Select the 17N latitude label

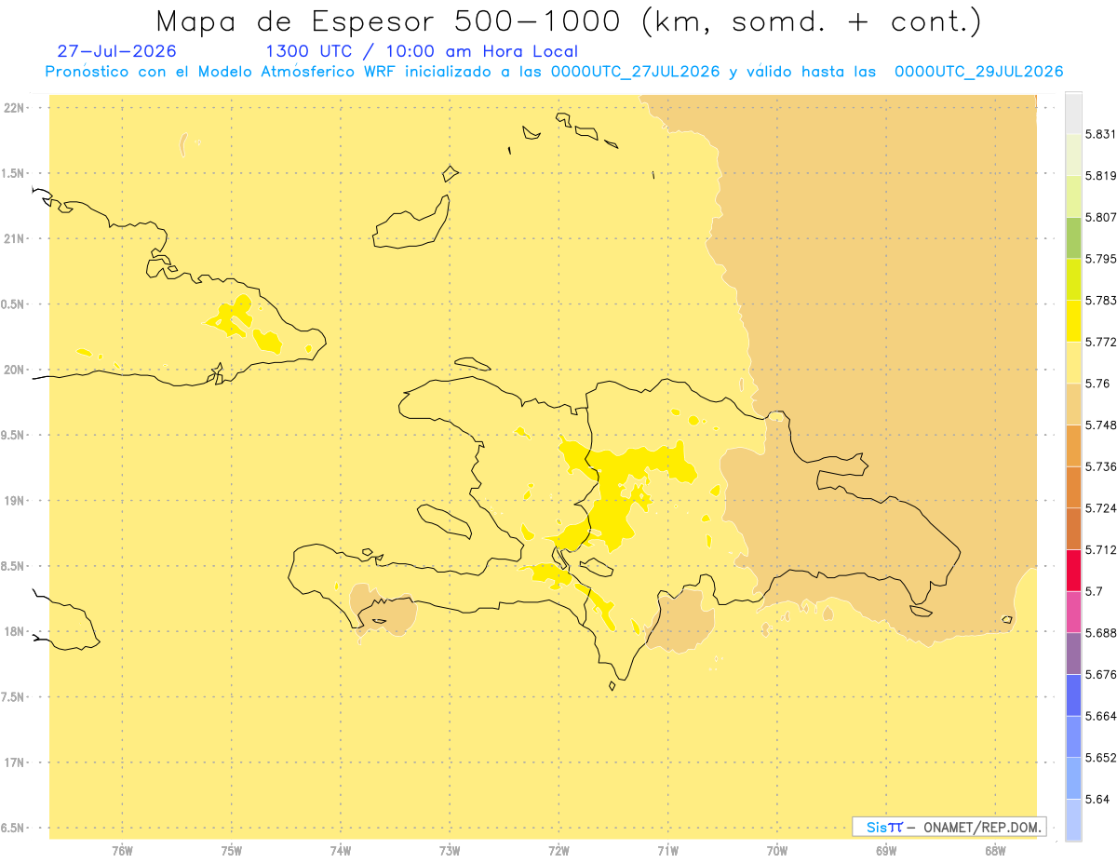click(x=13, y=762)
